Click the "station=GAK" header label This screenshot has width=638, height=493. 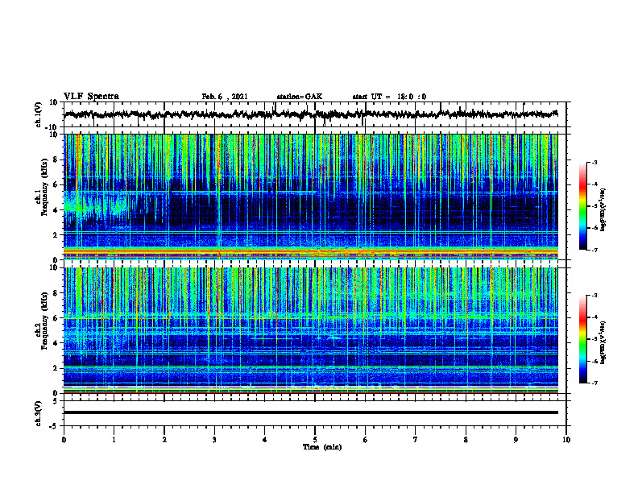tap(300, 97)
